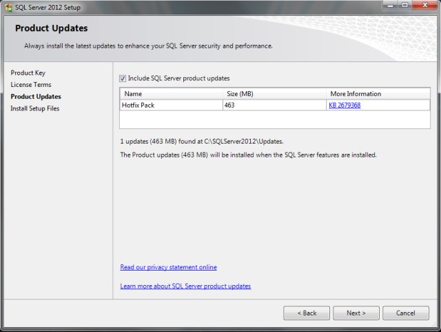Sort by the Name column header
Image resolution: width=441 pixels, height=332 pixels.
(x=172, y=94)
